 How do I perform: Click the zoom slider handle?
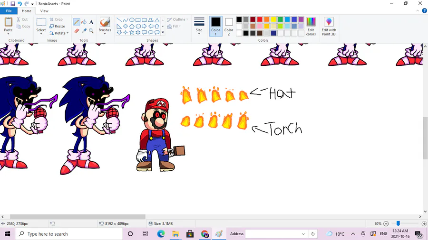[398, 223]
